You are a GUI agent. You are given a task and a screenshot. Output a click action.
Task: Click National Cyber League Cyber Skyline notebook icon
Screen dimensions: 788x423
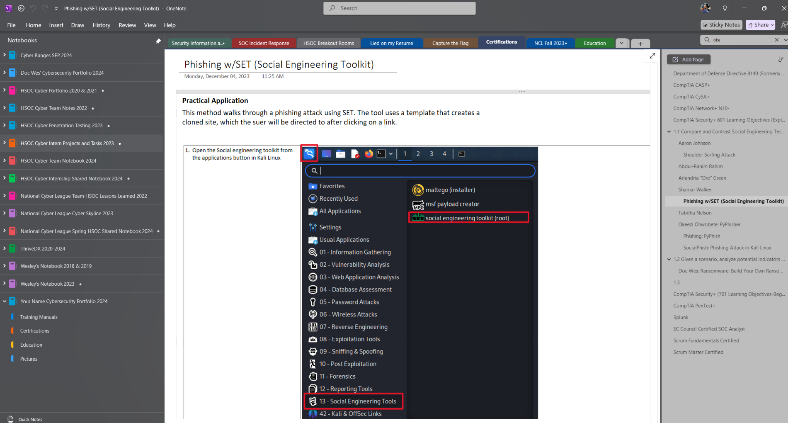(x=12, y=213)
